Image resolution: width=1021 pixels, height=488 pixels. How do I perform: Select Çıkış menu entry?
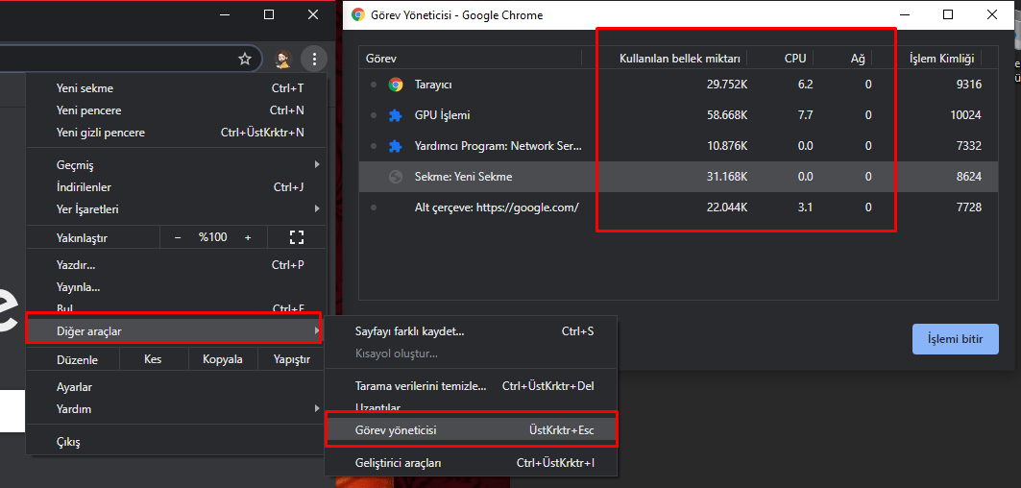pos(176,442)
